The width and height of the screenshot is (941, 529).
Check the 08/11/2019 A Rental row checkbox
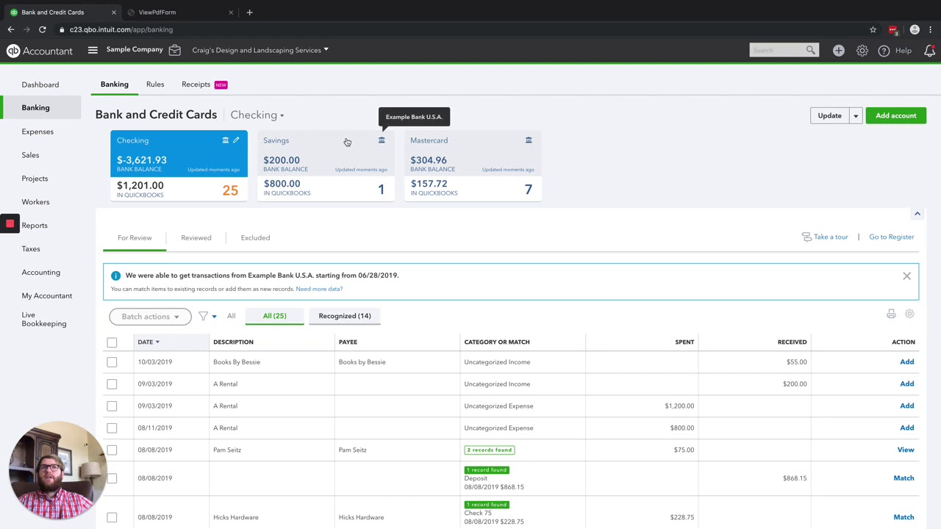[x=112, y=428]
